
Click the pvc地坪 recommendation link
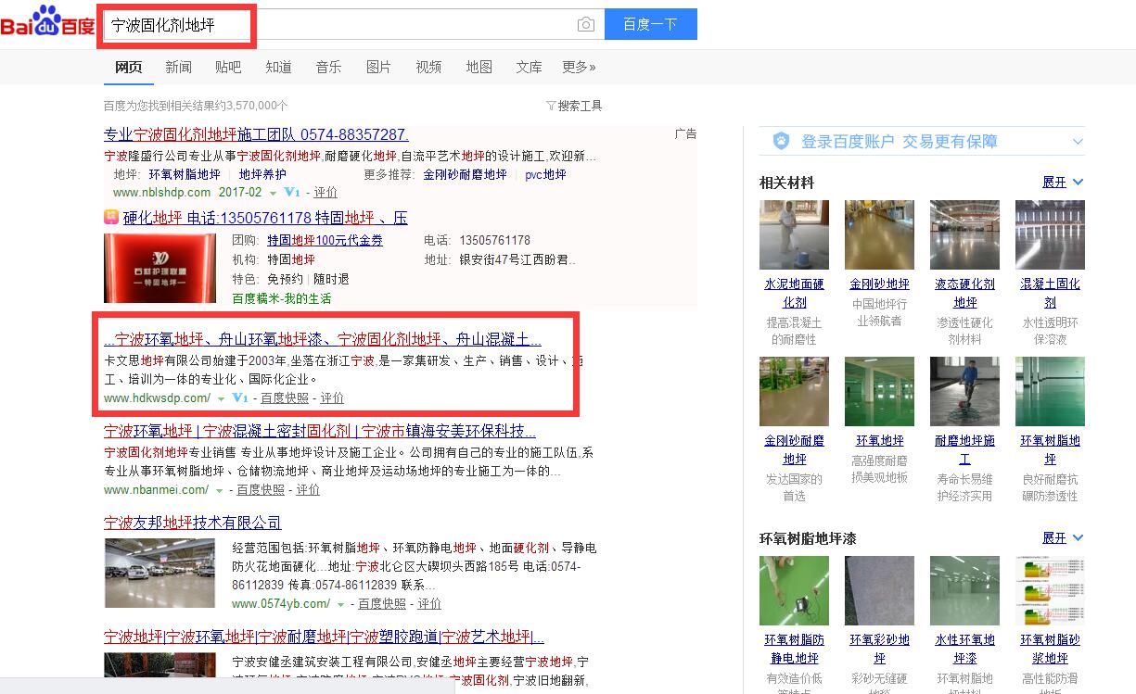pos(545,174)
